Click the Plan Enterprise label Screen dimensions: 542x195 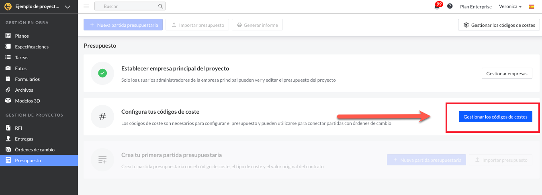[x=476, y=6]
